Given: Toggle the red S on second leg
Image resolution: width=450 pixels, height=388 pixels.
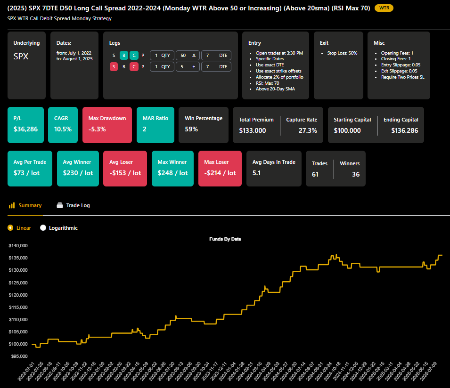Looking at the screenshot, I should click(x=114, y=66).
